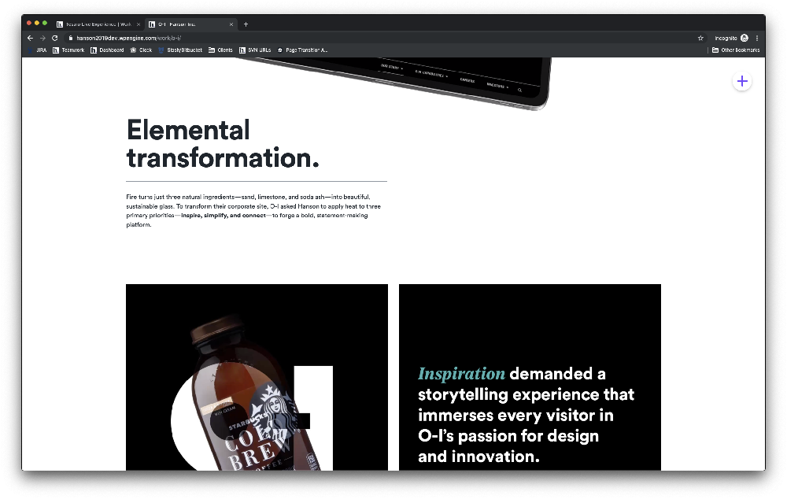Screen dimensions: 787x499
Task: Minimize the window with the yellow button
Action: coord(37,23)
